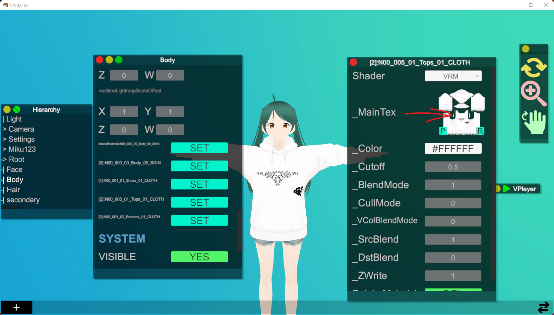
Task: Click the yellow dot beside VPlayer
Action: (498, 189)
